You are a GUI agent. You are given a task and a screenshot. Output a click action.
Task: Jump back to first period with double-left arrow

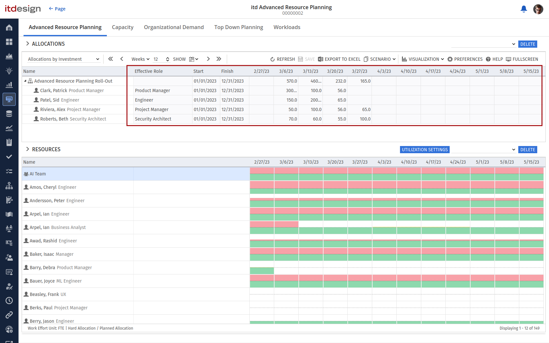click(x=111, y=59)
